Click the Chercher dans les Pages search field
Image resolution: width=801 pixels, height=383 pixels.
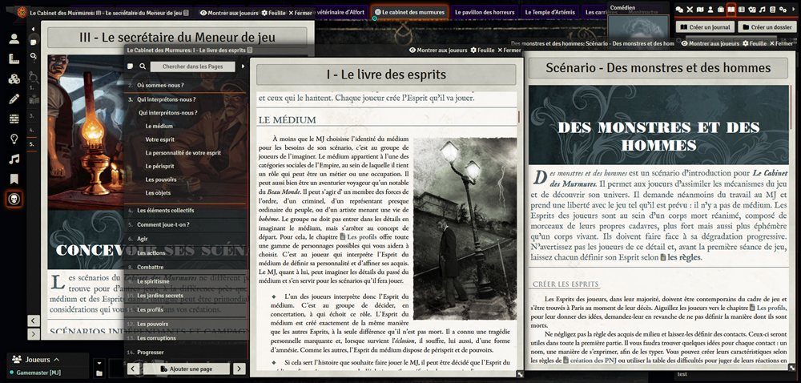[x=192, y=67]
